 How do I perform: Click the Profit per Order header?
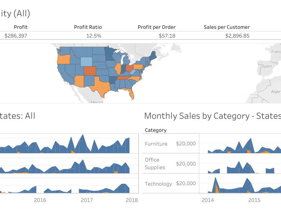click(157, 27)
